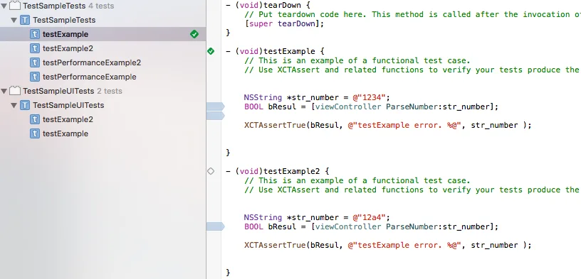Image resolution: width=581 pixels, height=279 pixels.
Task: Click XCTAssertTrue in the testExample2 method
Action: point(275,246)
